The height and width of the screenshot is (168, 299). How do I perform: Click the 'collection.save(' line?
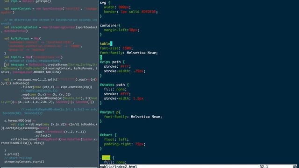click(54, 140)
